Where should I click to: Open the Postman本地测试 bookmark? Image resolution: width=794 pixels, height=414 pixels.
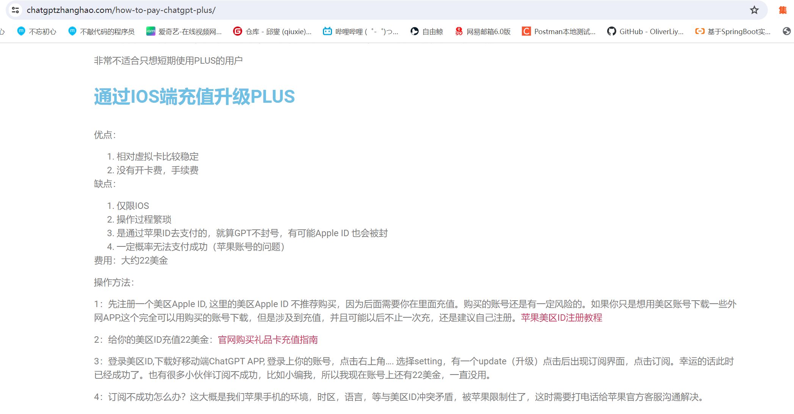click(x=559, y=31)
